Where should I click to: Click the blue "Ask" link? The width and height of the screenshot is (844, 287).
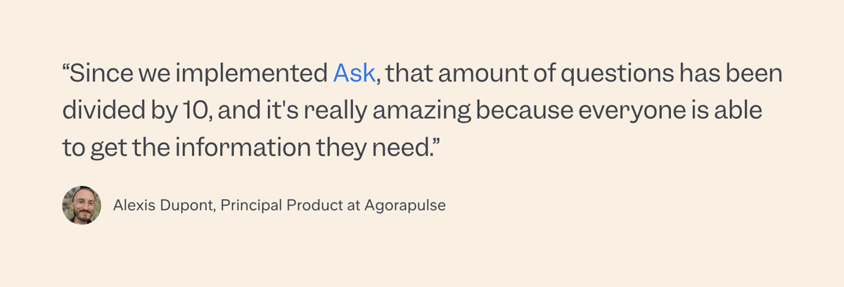pos(354,73)
